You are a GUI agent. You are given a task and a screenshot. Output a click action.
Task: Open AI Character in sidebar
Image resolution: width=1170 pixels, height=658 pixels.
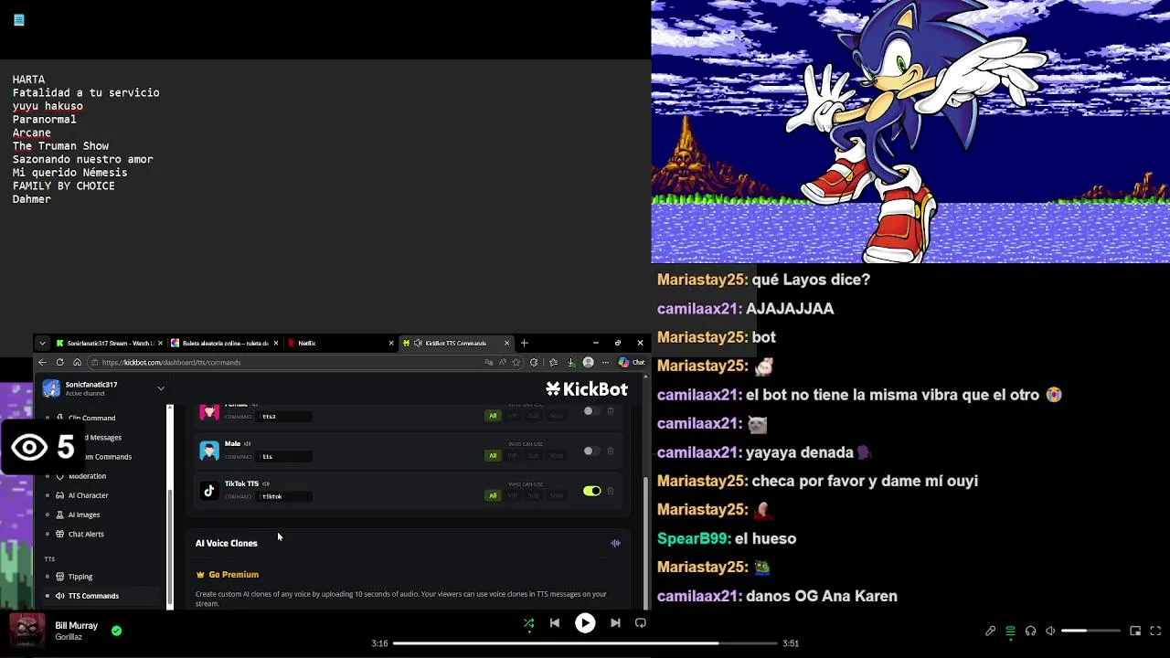88,495
